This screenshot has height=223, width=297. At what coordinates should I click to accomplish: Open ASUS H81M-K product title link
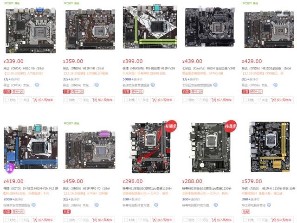pyautogui.click(x=268, y=188)
